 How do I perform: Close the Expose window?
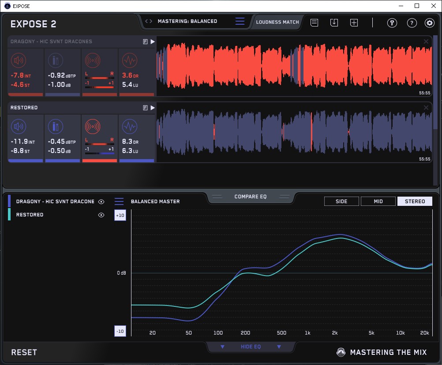[434, 6]
